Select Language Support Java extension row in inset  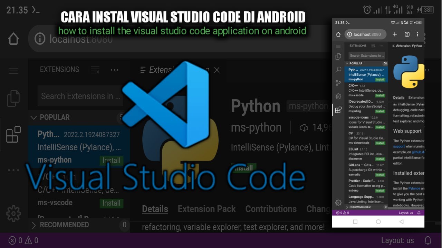(366, 199)
